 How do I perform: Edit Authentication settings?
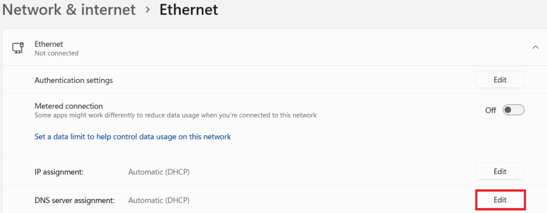pos(499,80)
